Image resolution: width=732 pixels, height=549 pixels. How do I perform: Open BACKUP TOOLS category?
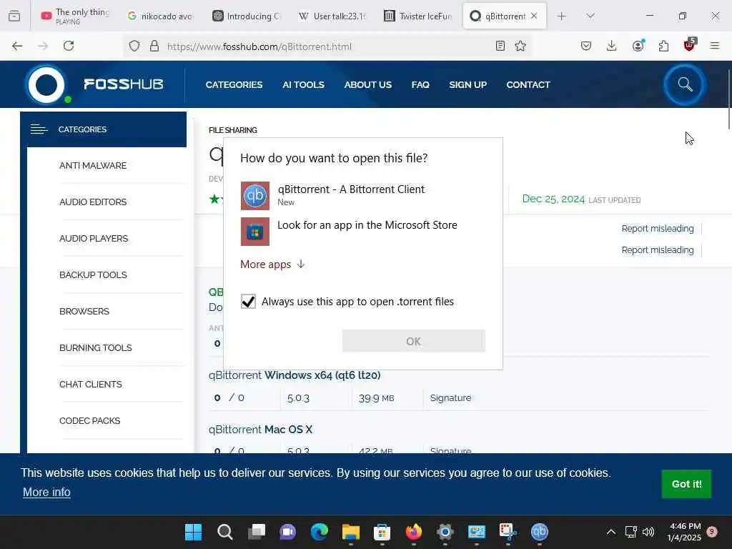pos(93,274)
